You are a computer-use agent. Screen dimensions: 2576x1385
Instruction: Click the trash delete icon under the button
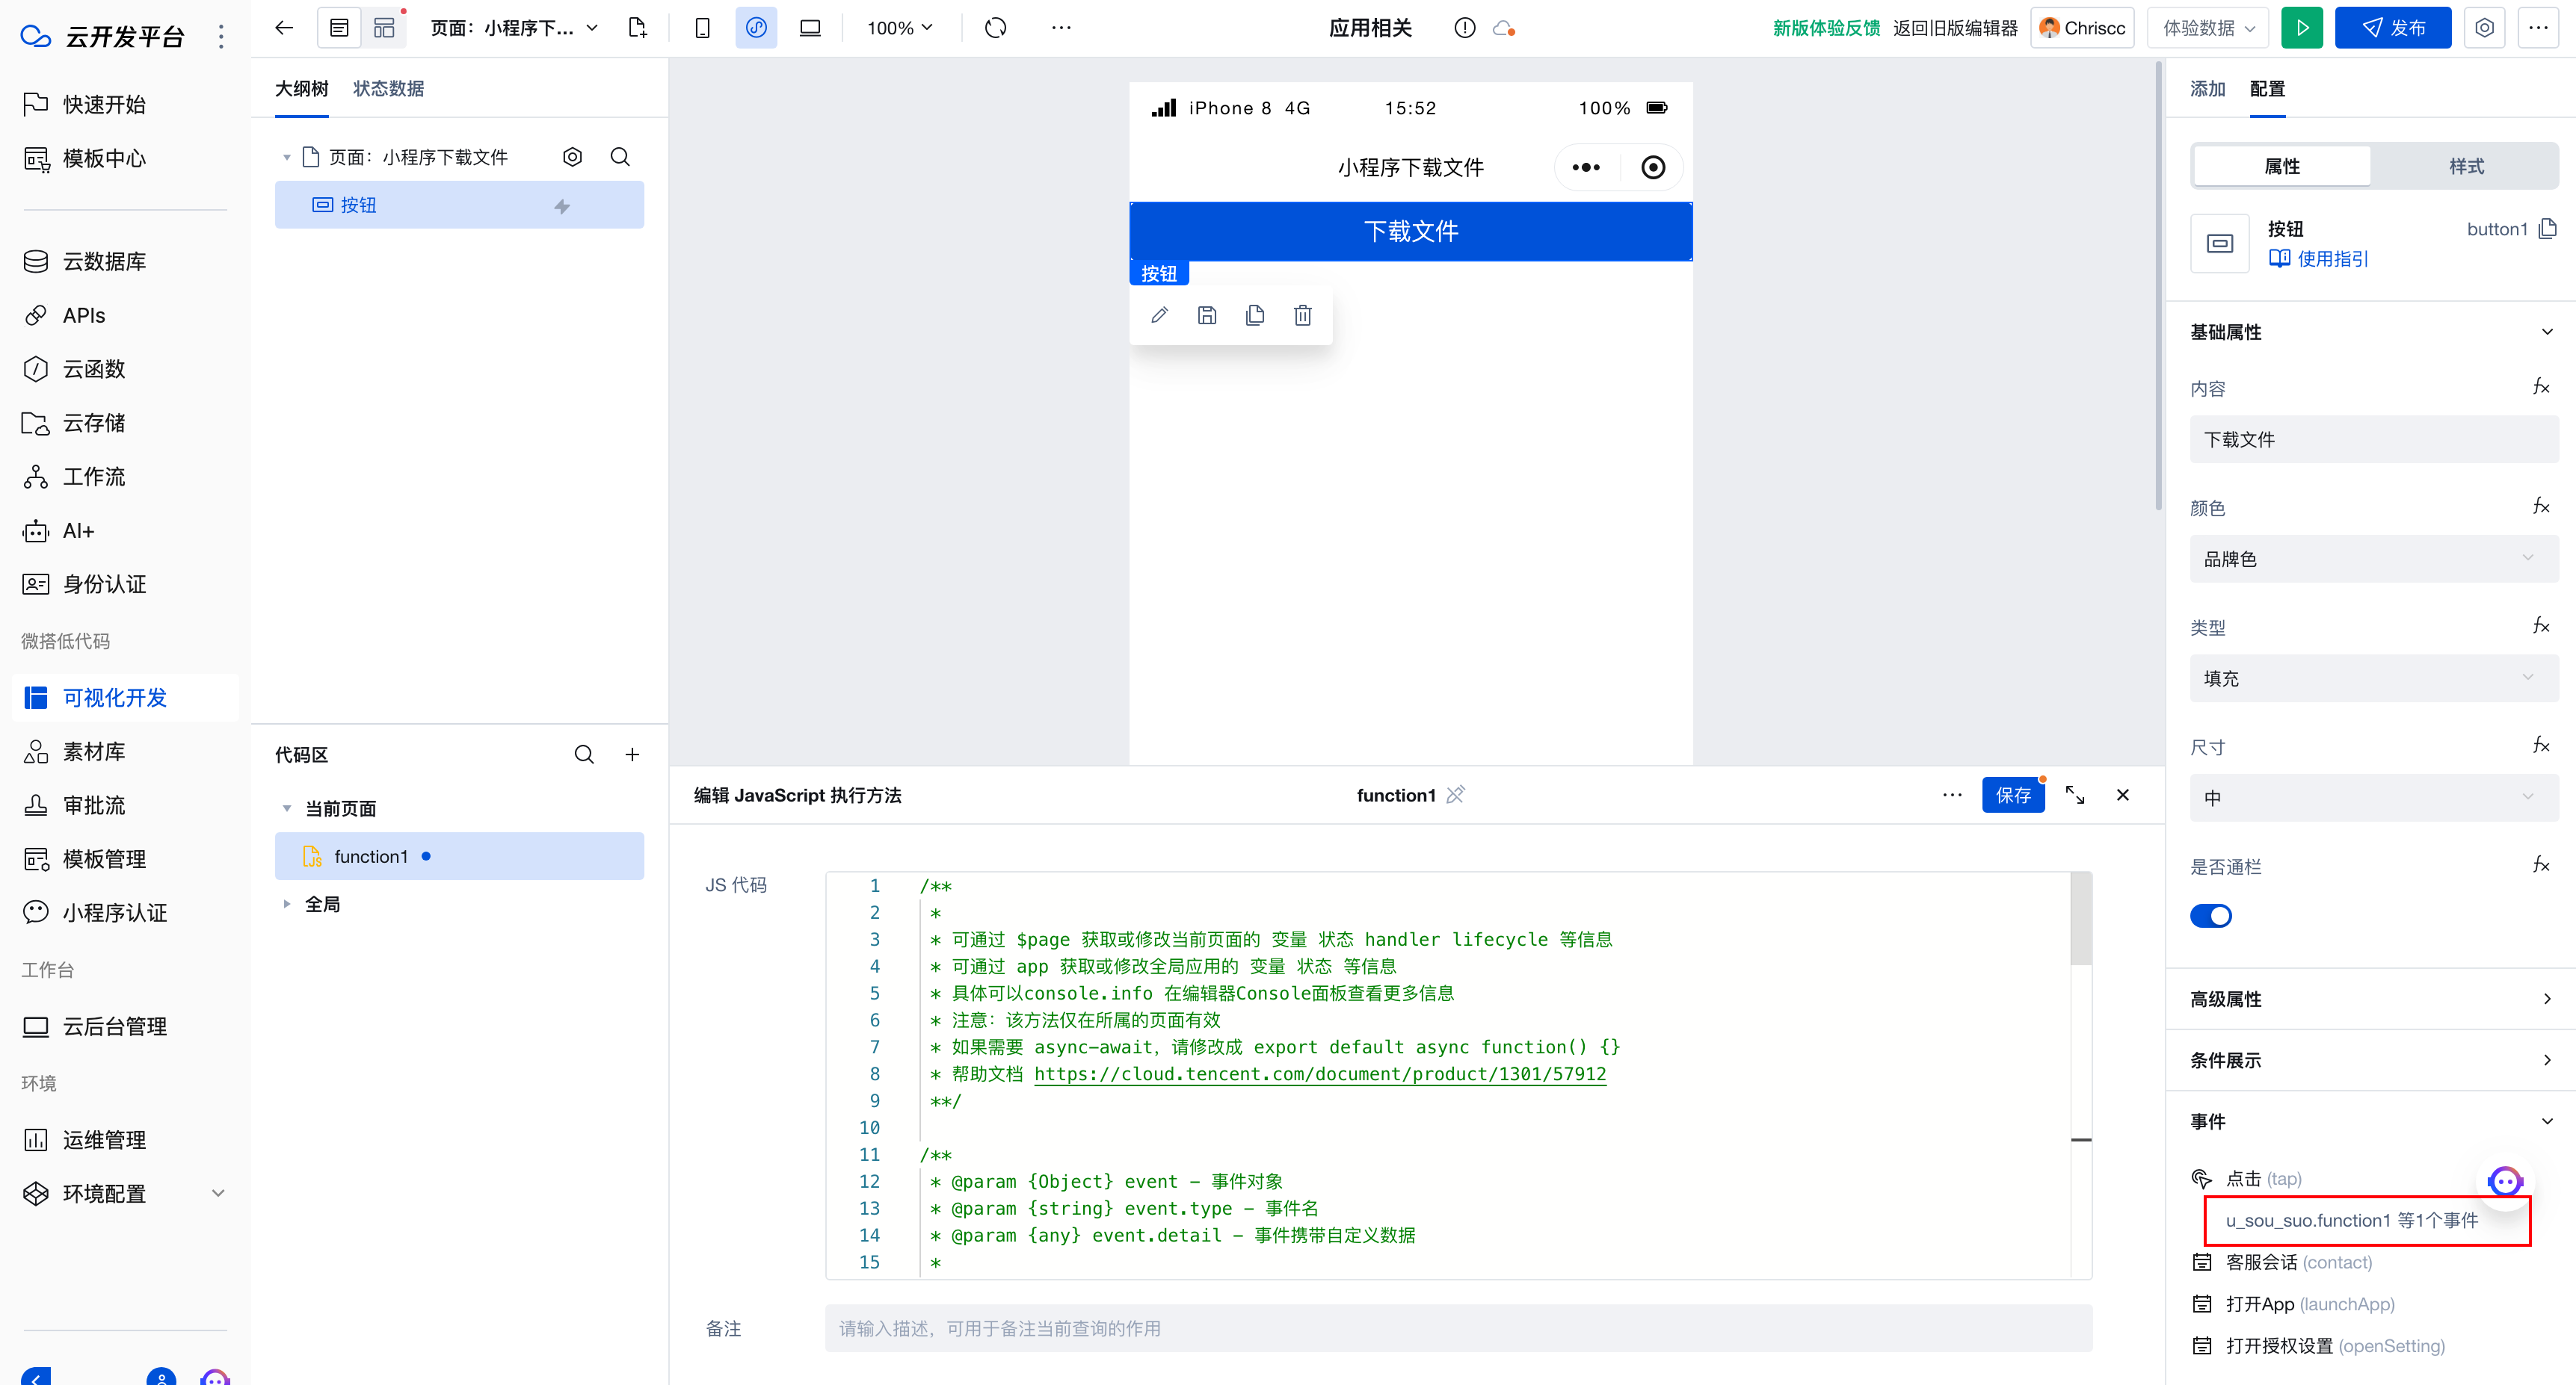pyautogui.click(x=1302, y=316)
